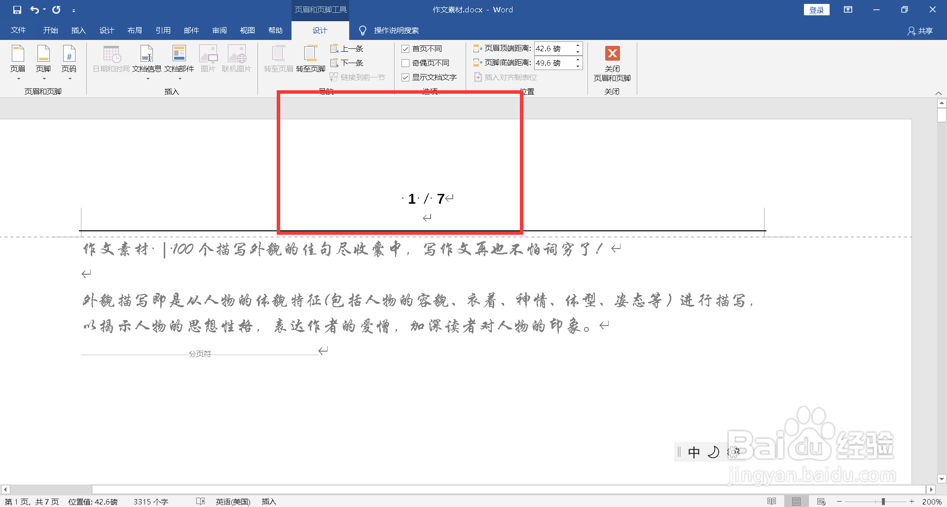This screenshot has height=507, width=947.
Task: Open the 页脚 (footer) gallery
Action: [43, 62]
